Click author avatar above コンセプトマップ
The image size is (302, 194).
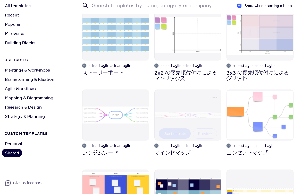[229, 146]
